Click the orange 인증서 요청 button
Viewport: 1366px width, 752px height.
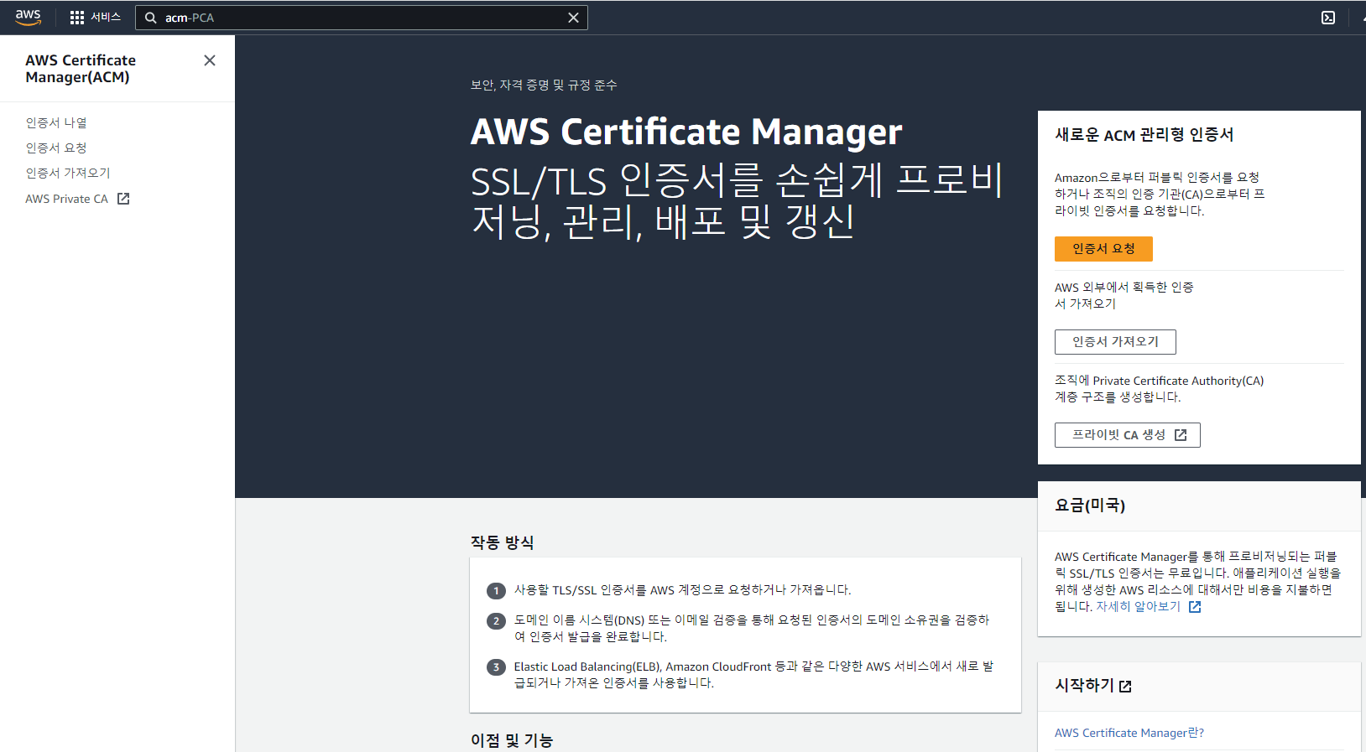1103,249
